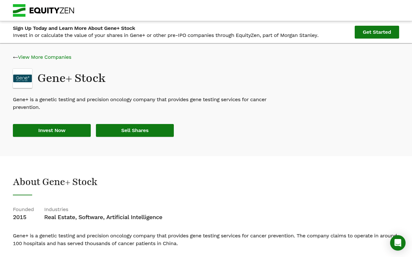Click the Sell Shares button
Screen dimensions: 412x257
[x=135, y=130]
